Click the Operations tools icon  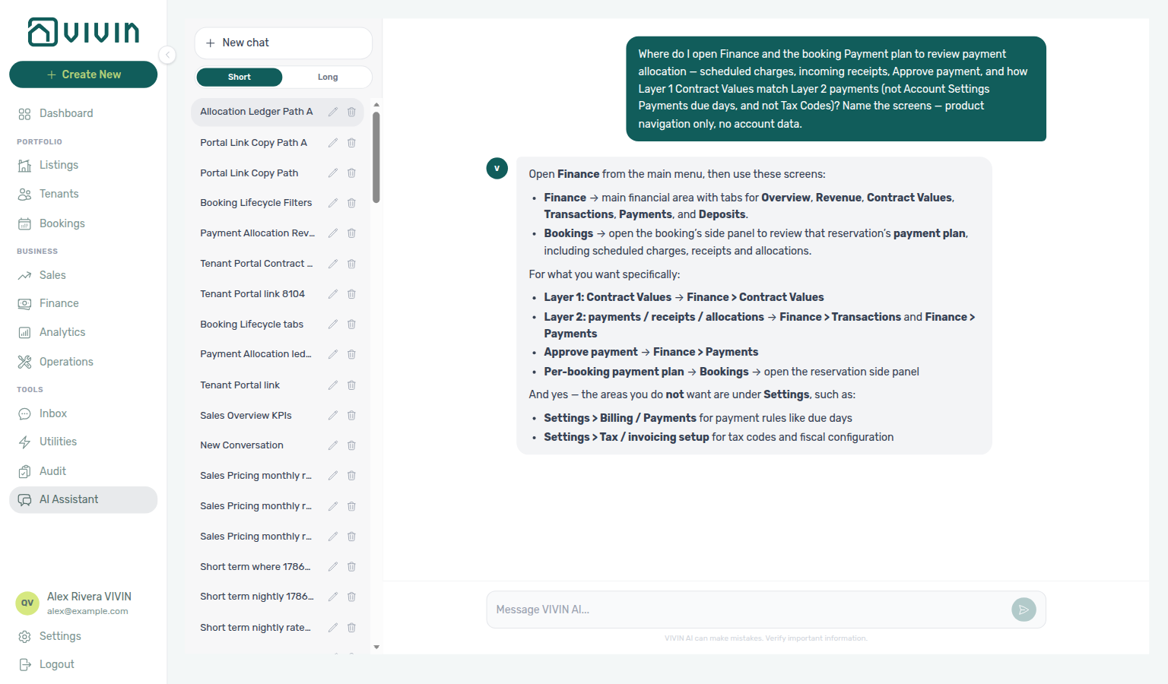click(x=24, y=362)
